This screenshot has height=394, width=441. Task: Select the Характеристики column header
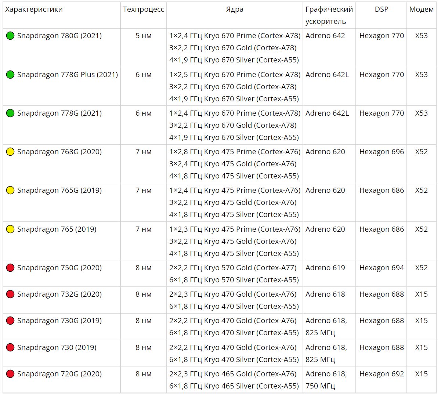click(x=34, y=10)
